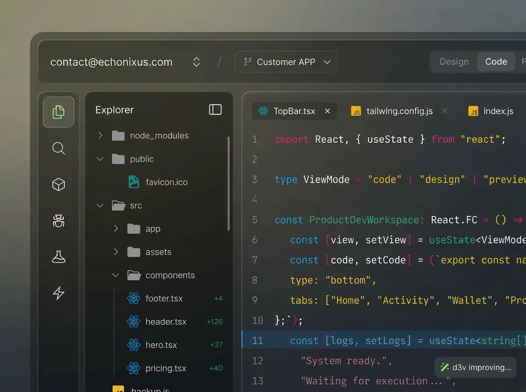Click the d3v improving status button

tap(476, 367)
